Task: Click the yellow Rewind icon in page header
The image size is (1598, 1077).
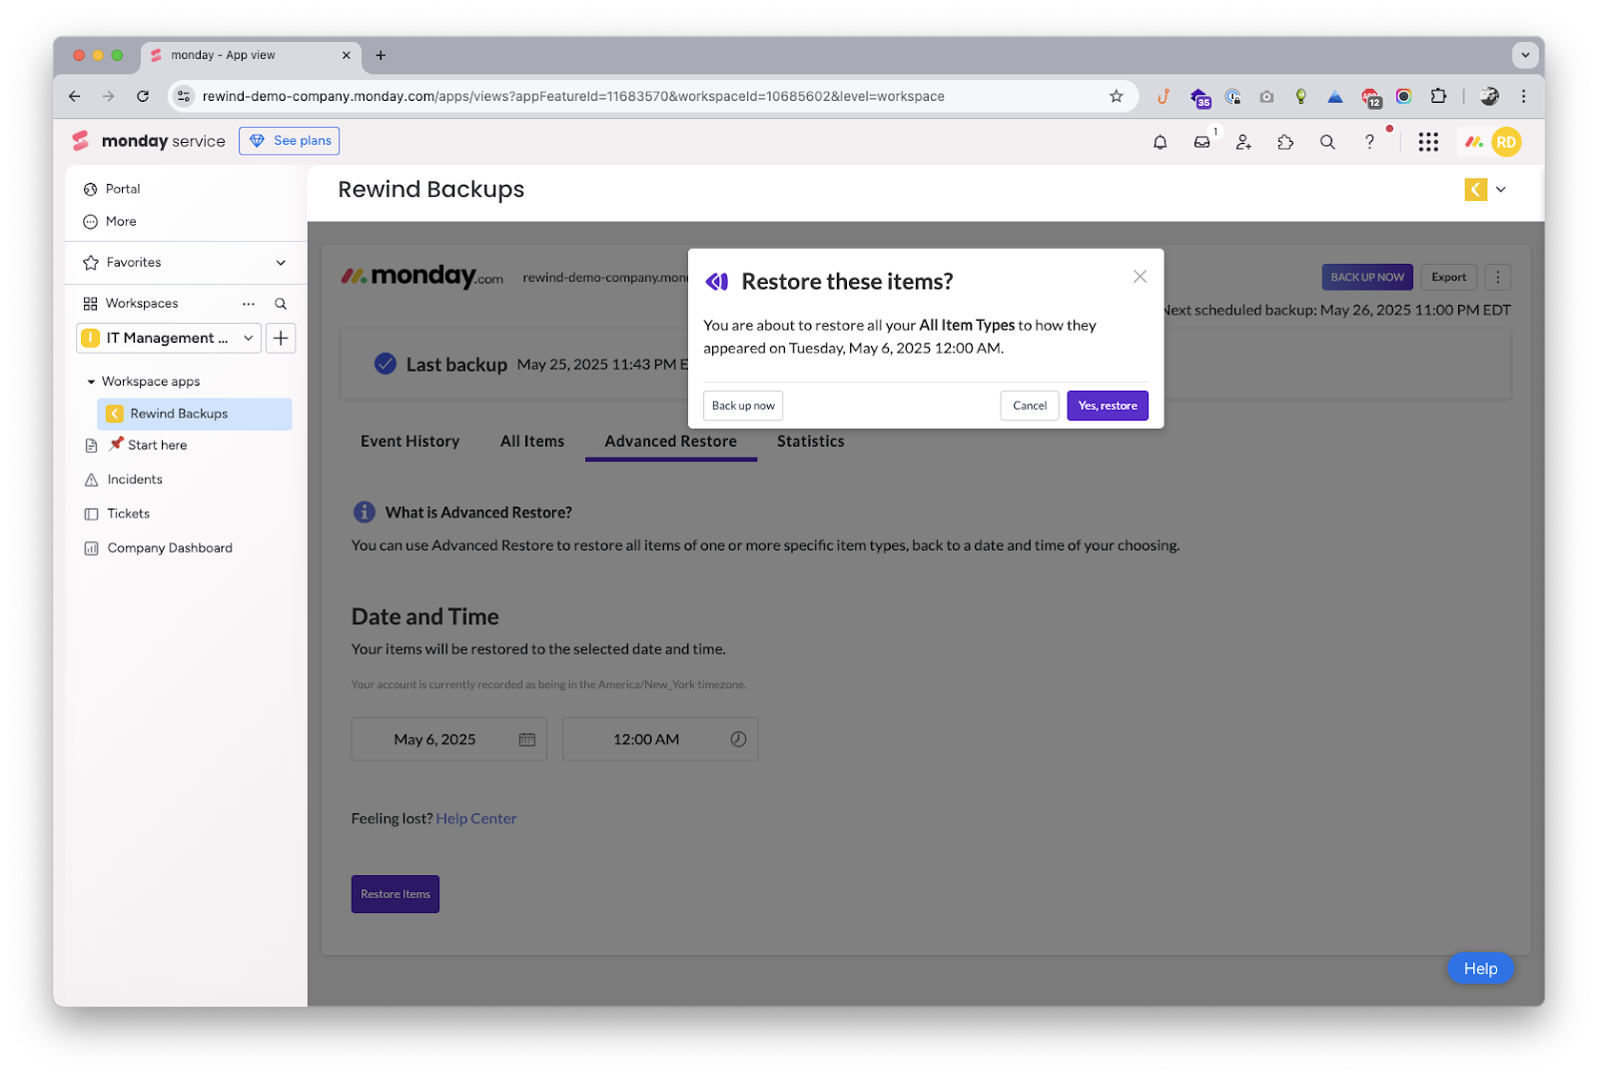Action: coord(1475,189)
